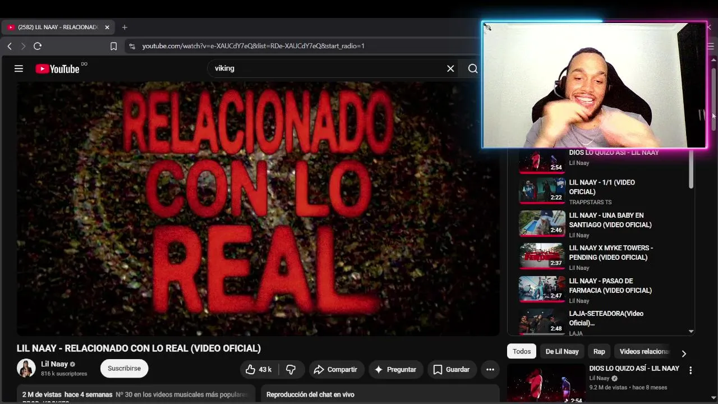718x404 pixels.
Task: Bookmark page with address bar bookmark icon
Action: [x=113, y=46]
